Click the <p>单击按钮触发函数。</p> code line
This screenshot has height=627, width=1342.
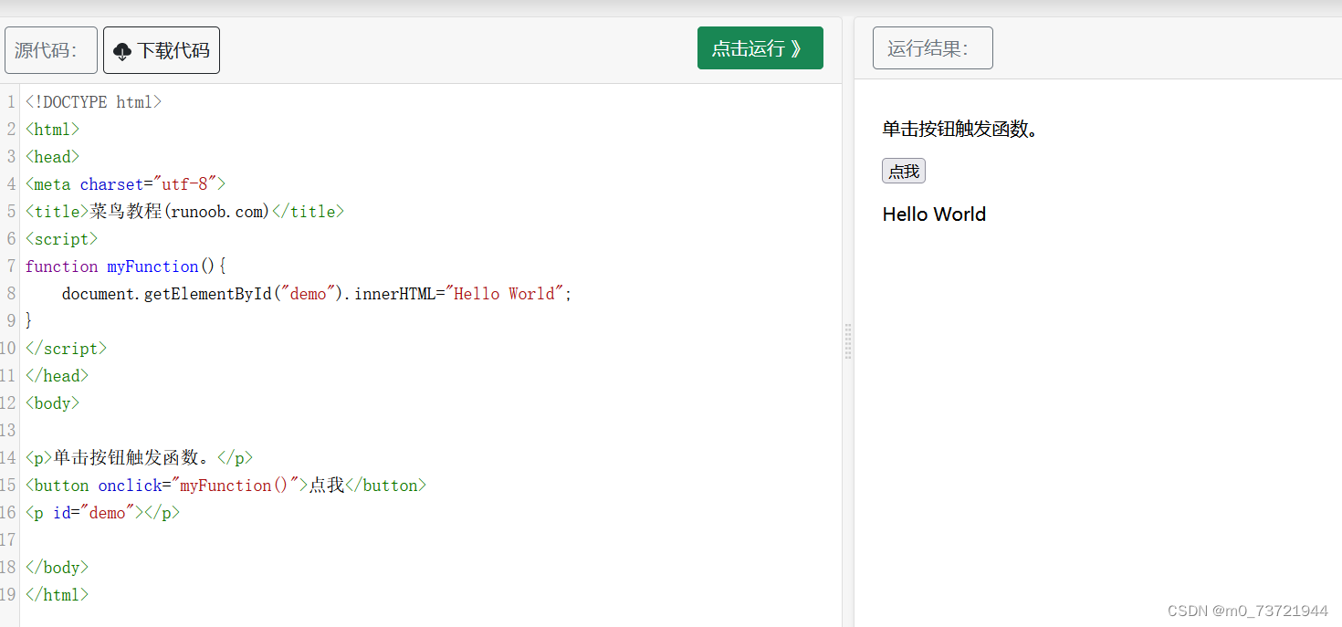point(139,458)
